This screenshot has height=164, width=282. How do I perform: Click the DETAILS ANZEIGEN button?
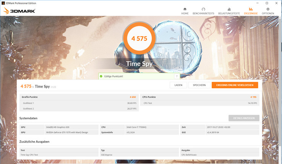[x=244, y=118]
